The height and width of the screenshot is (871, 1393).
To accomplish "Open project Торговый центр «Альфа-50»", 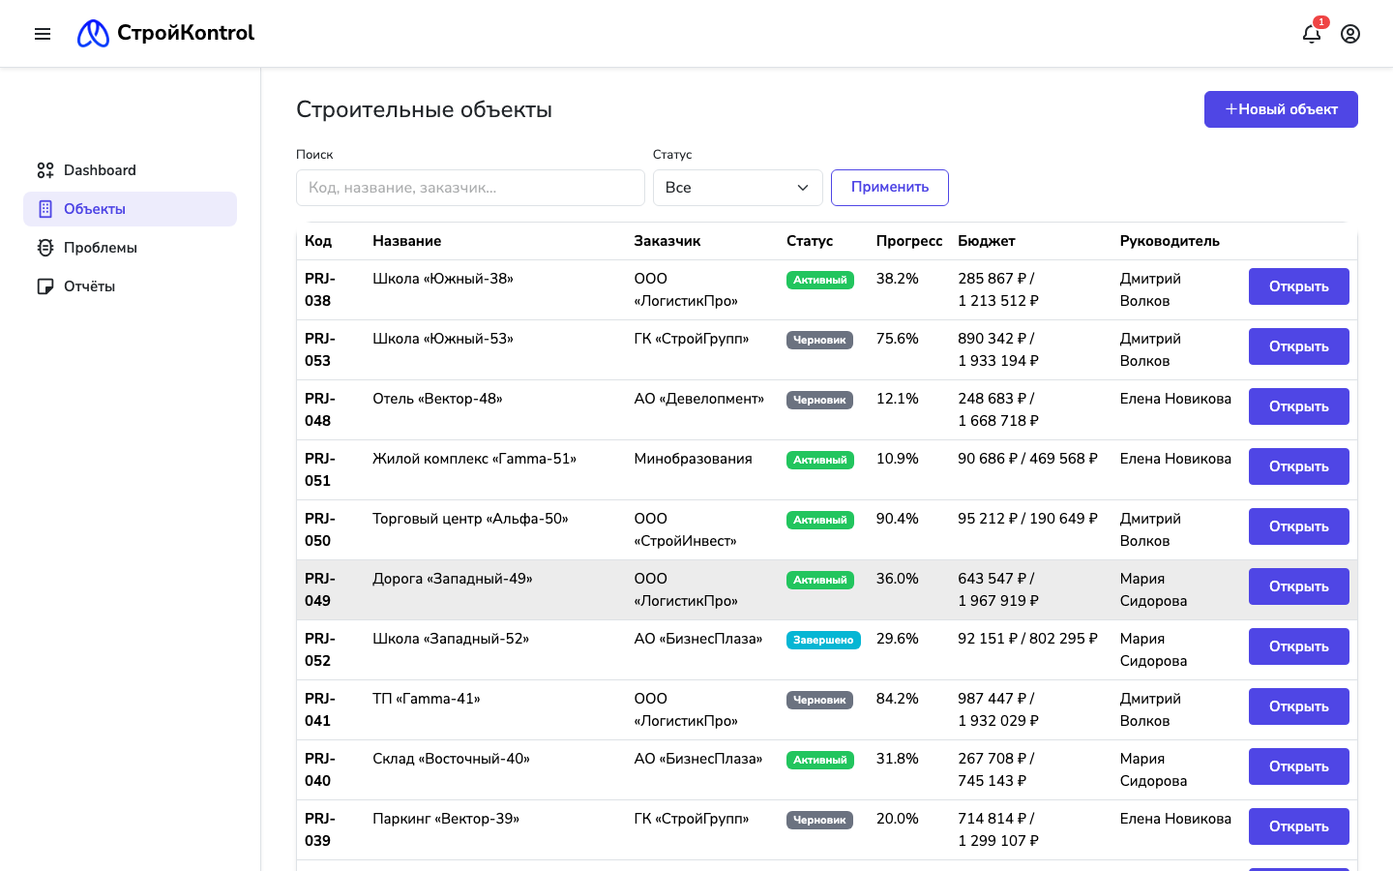I will click(1298, 526).
